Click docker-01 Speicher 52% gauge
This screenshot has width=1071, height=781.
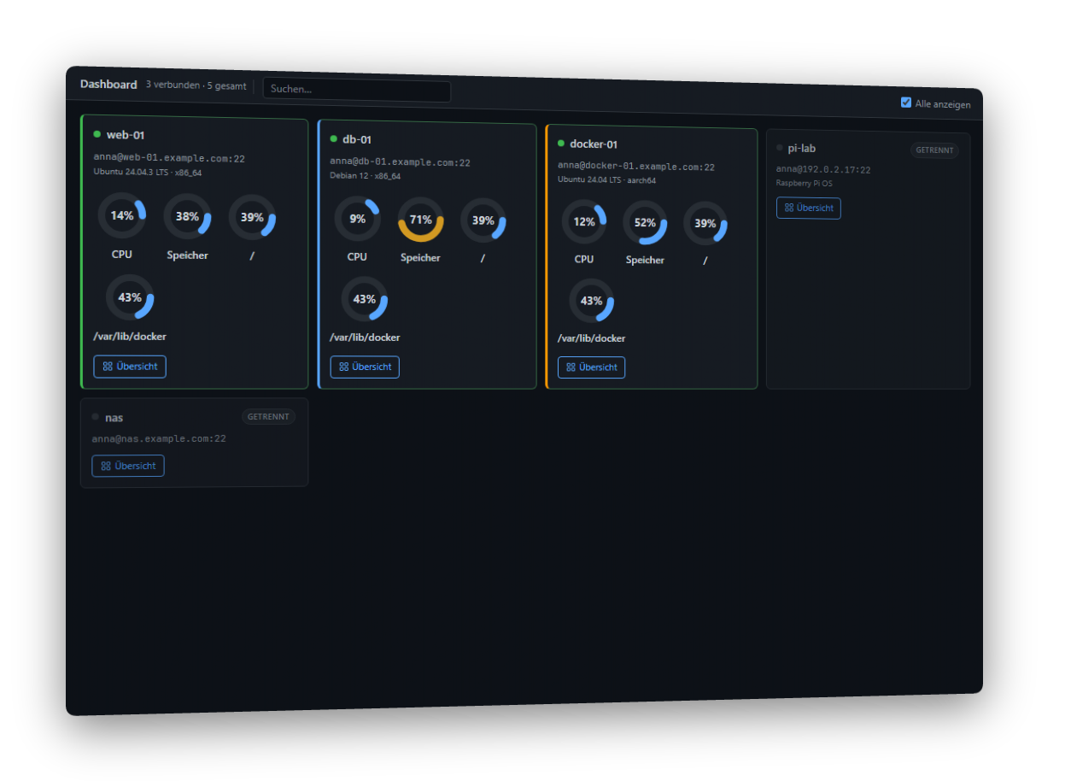(x=645, y=223)
